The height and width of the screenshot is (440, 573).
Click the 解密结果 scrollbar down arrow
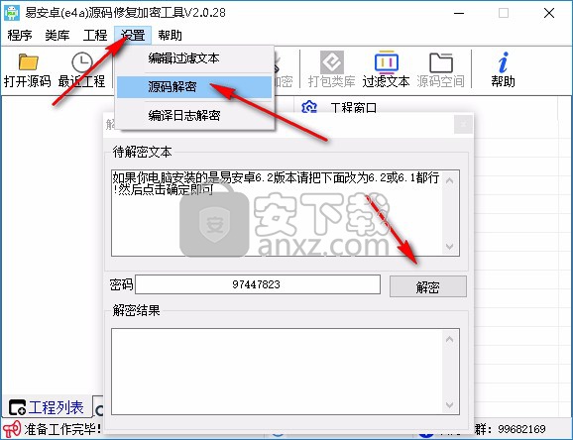tap(450, 405)
